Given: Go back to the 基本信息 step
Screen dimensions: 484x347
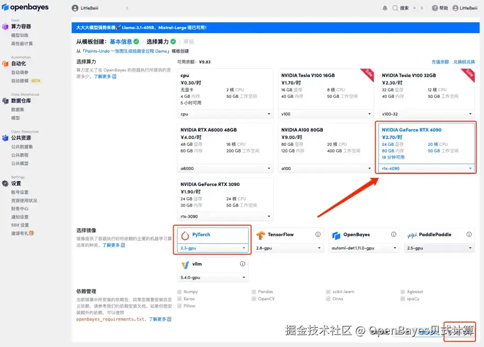Looking at the screenshot, I should [x=121, y=42].
